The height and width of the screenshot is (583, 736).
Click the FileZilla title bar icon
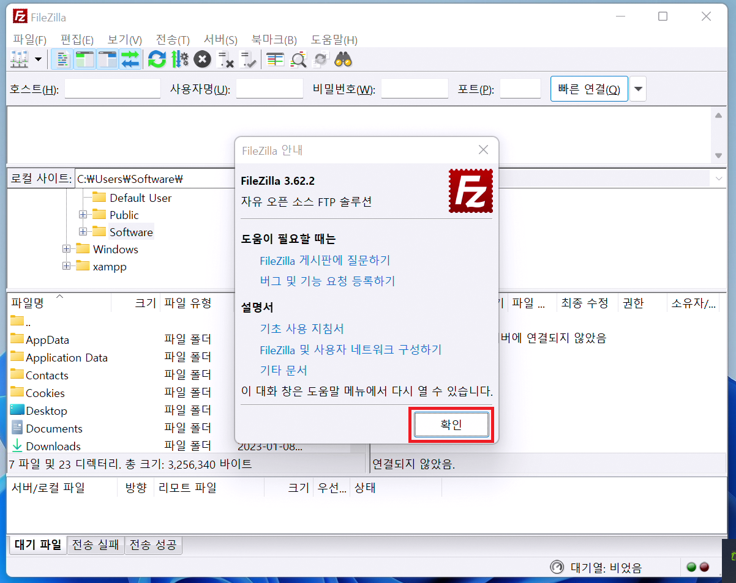coord(20,17)
